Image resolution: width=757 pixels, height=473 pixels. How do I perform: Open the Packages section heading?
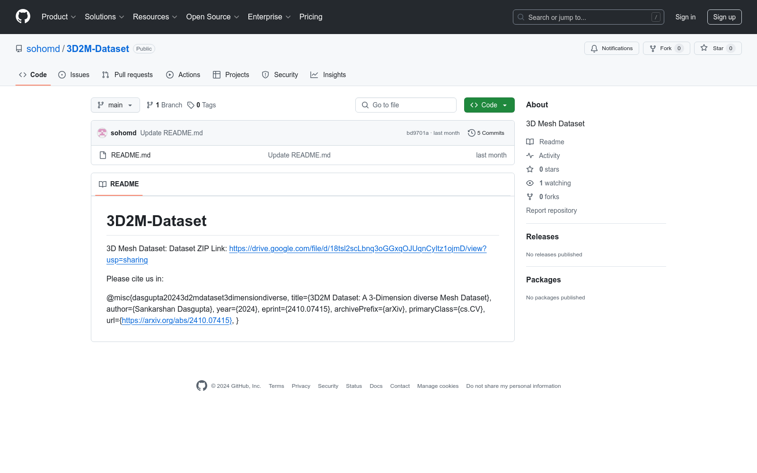point(543,280)
